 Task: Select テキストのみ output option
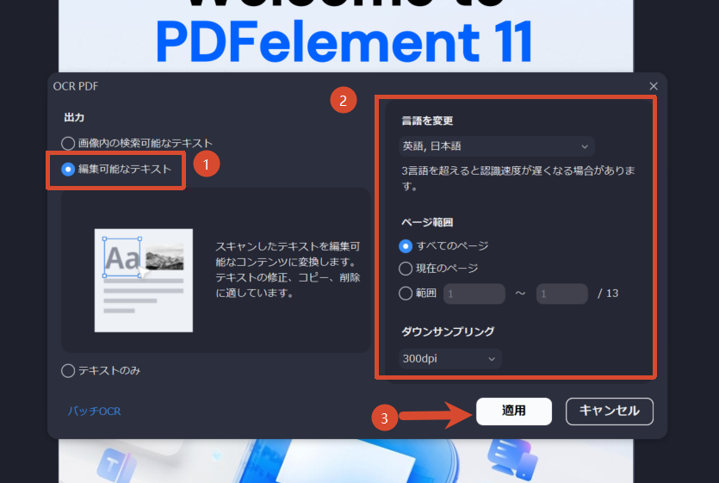(101, 370)
